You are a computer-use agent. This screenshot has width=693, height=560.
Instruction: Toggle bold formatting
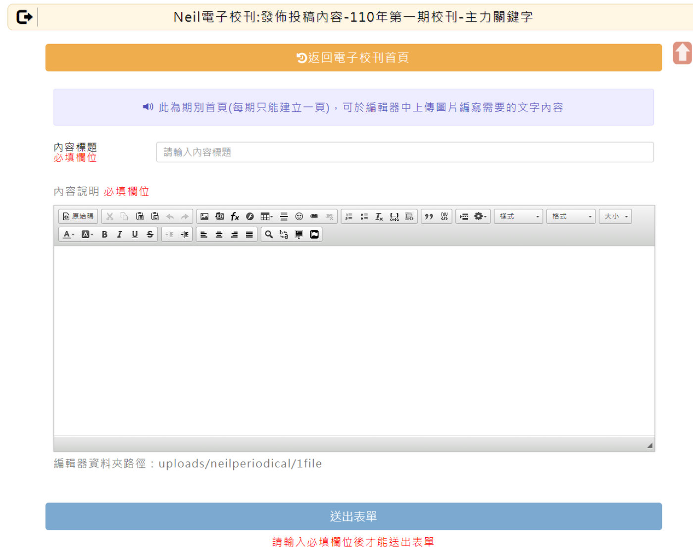104,235
